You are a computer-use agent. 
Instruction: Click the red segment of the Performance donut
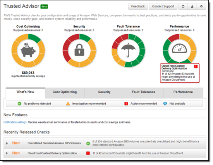(x=174, y=38)
